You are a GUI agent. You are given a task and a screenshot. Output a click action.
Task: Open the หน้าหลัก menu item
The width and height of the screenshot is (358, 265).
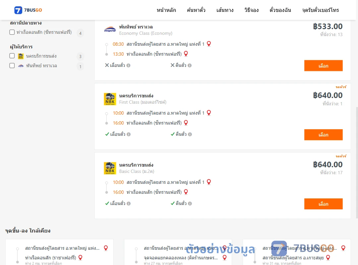pos(166,10)
